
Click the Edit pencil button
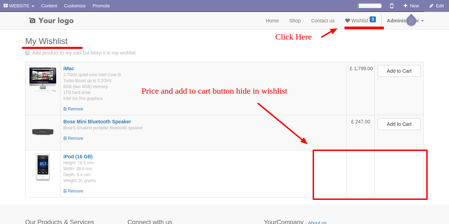(436, 6)
